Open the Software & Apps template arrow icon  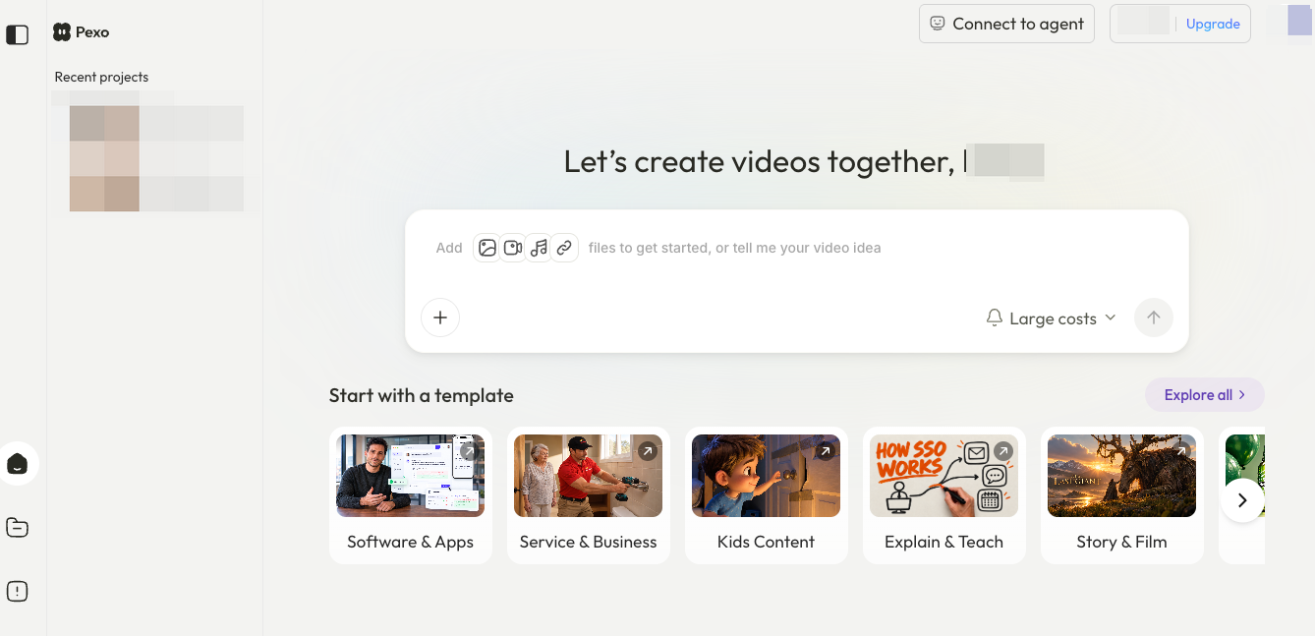click(469, 451)
